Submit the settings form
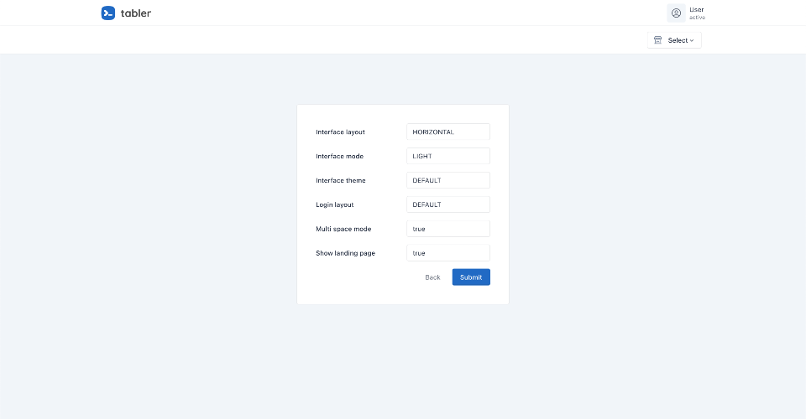The height and width of the screenshot is (419, 806). click(x=471, y=277)
